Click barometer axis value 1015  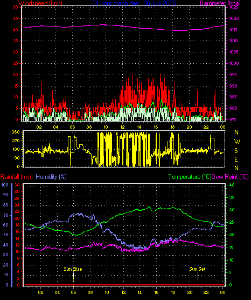point(233,30)
